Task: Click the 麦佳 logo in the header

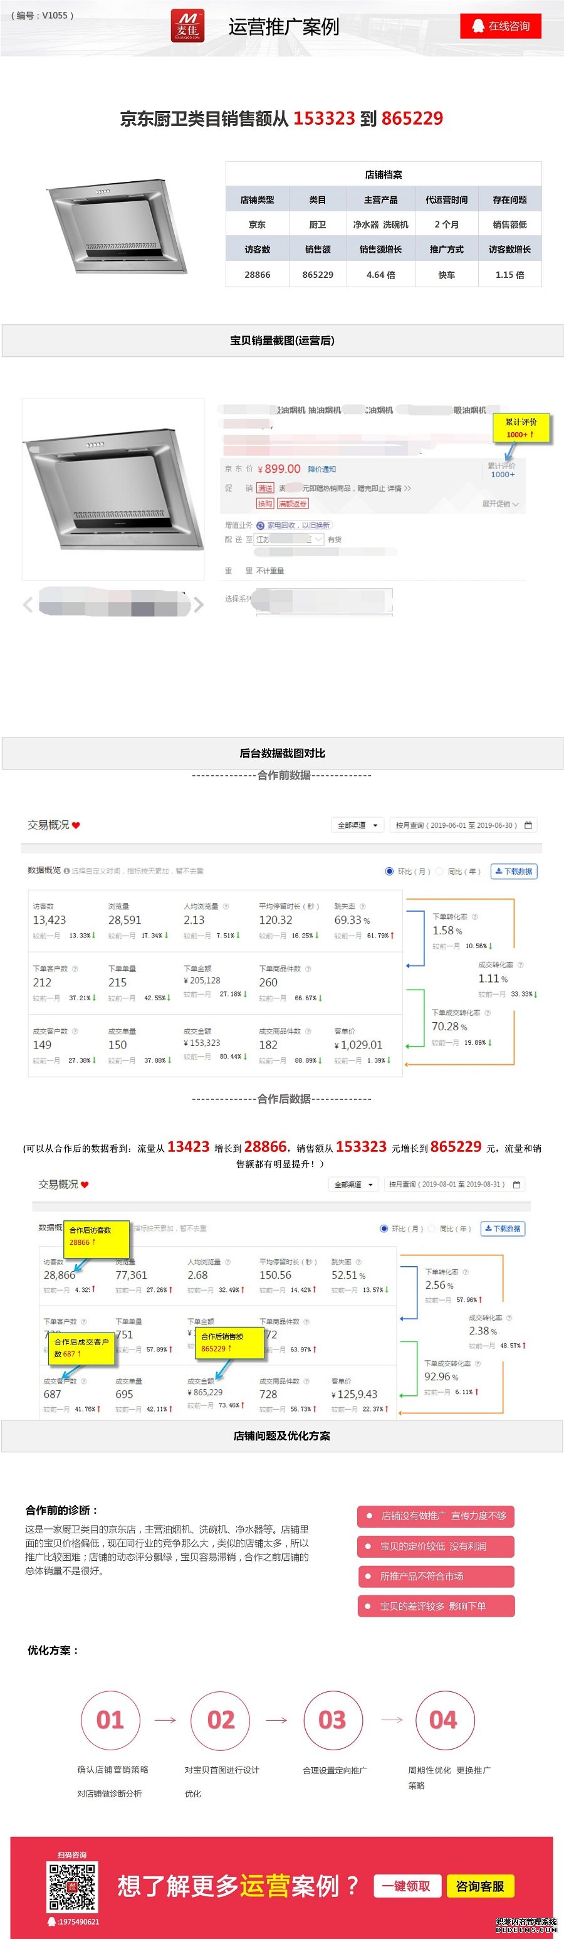Action: coord(187,26)
